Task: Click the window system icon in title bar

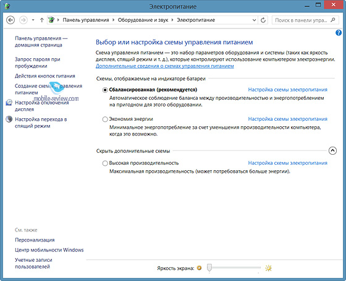Action: [x=7, y=6]
